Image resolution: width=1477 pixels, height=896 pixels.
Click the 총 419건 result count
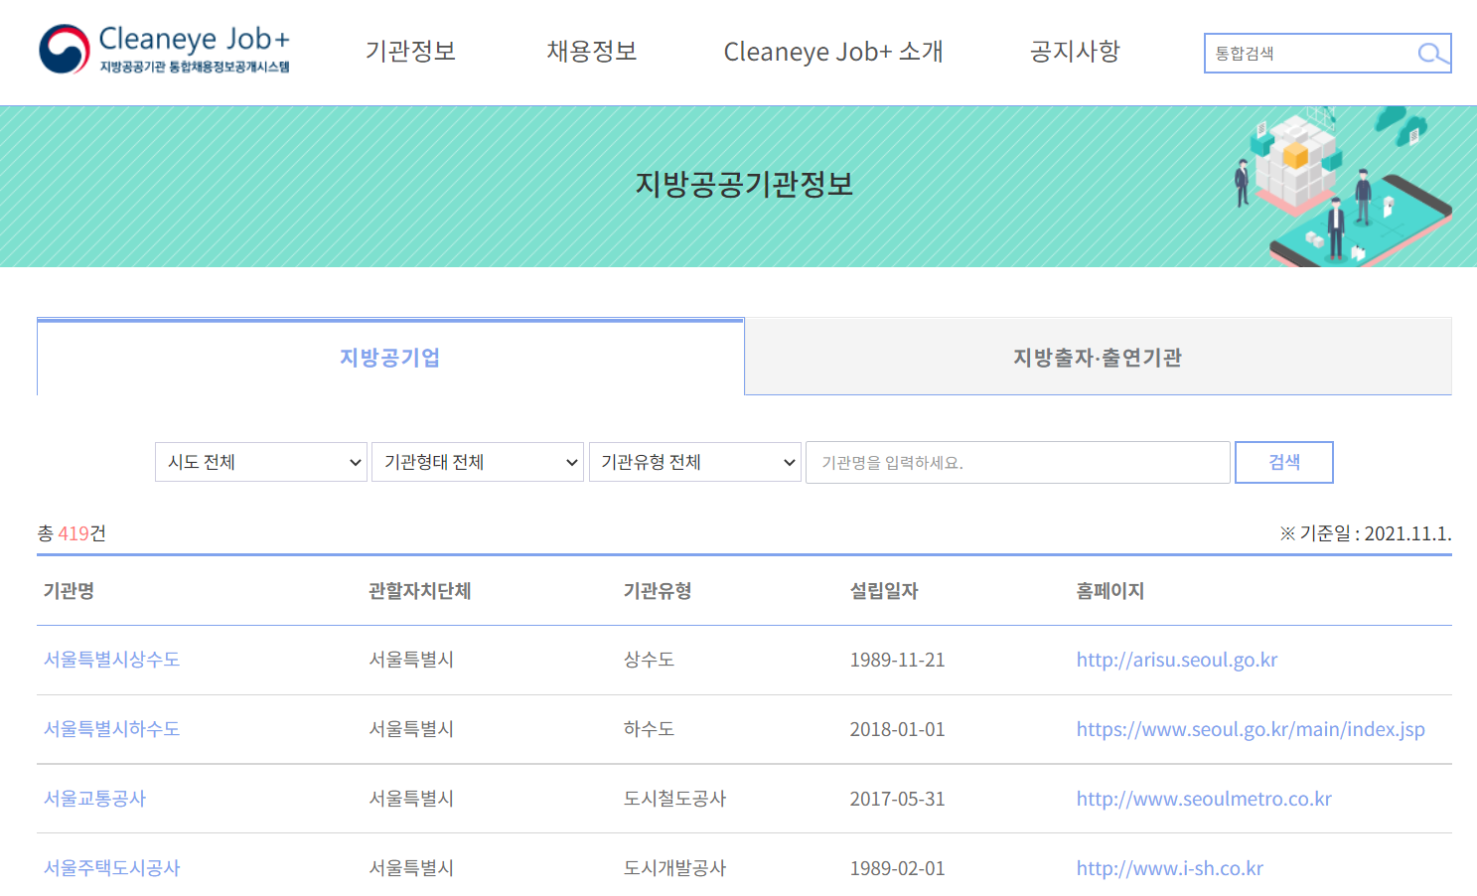pyautogui.click(x=72, y=533)
